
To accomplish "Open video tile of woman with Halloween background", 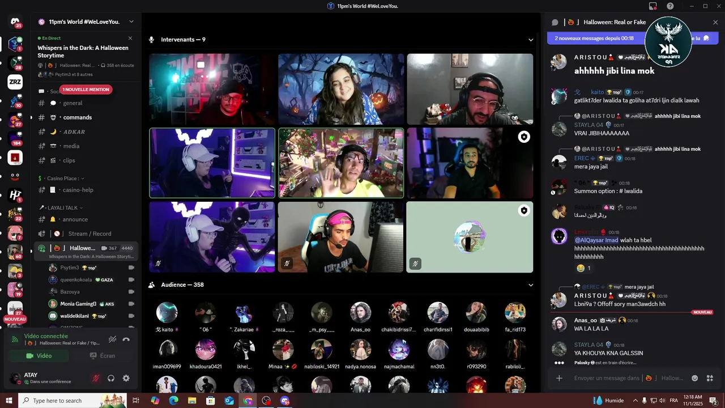I will tap(341, 89).
